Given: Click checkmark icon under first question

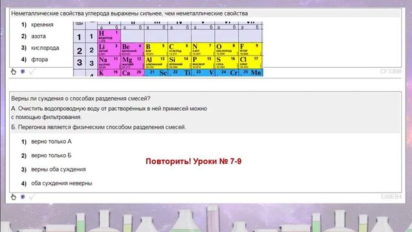Looking at the screenshot, I should pyautogui.click(x=32, y=72).
